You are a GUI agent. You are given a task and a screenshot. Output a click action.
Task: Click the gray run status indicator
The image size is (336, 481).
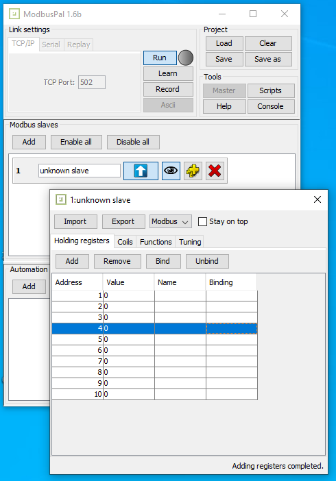point(186,58)
